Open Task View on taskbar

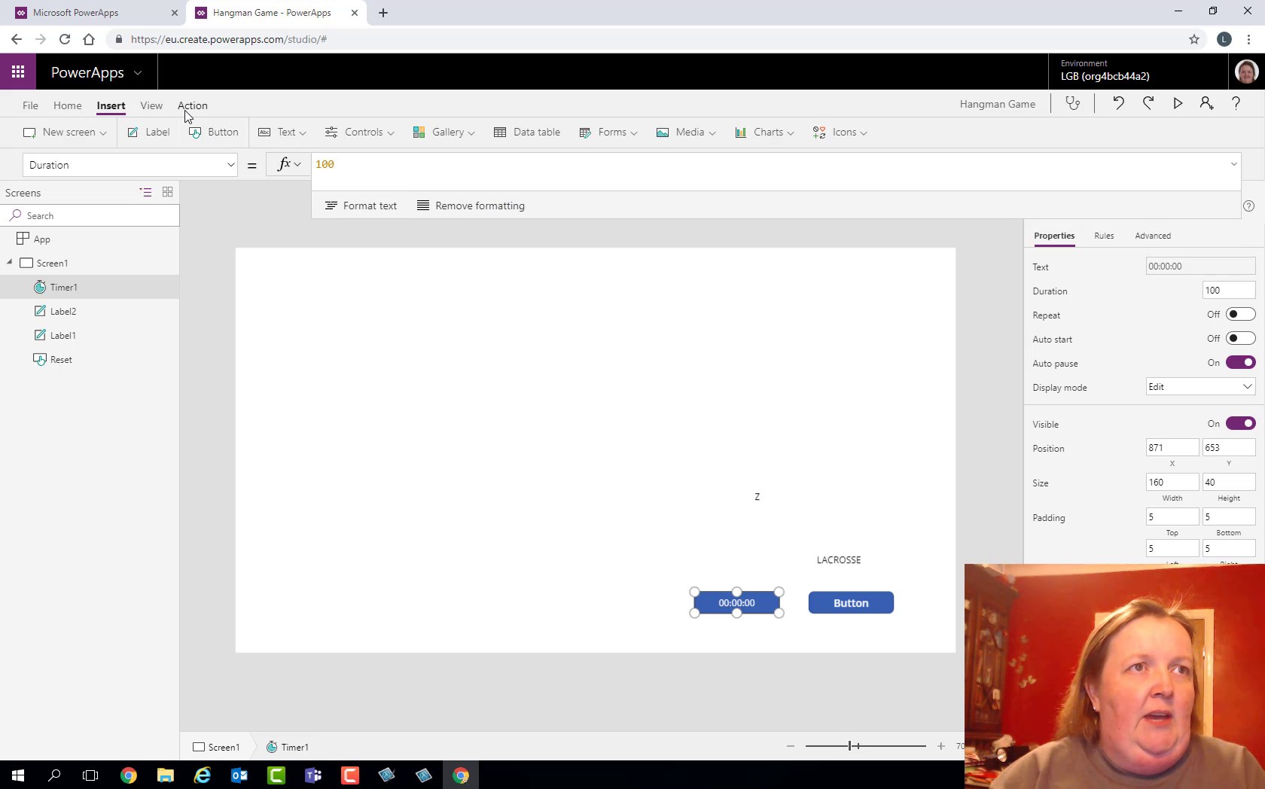pyautogui.click(x=90, y=775)
